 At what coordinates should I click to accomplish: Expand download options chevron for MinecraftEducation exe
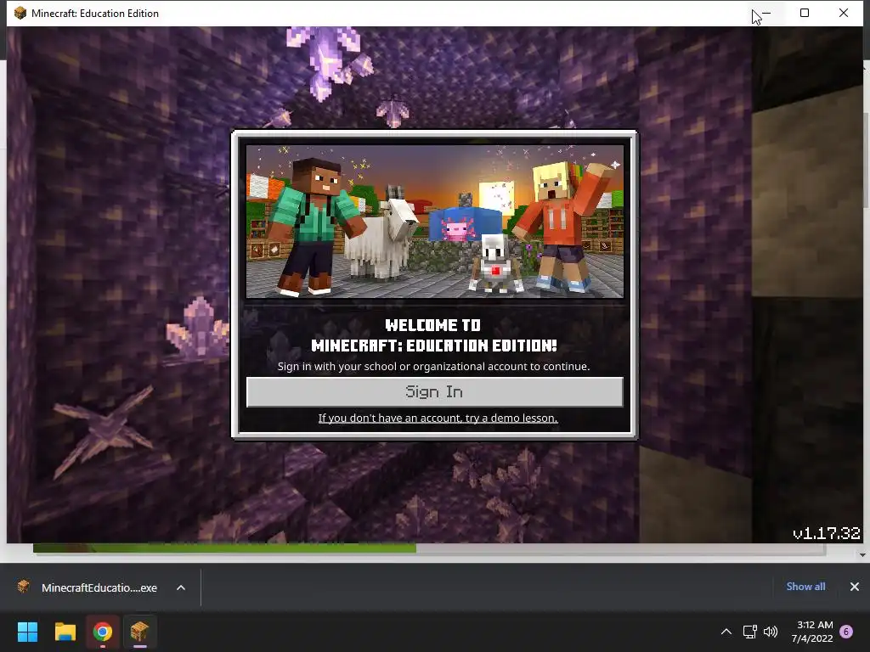coord(181,587)
